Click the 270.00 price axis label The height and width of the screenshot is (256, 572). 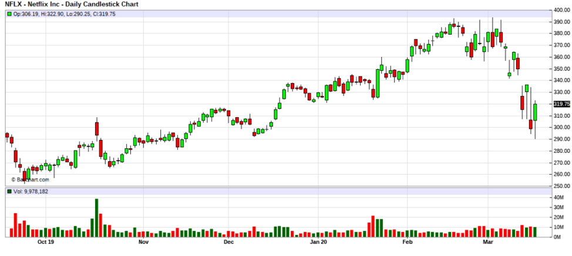click(562, 162)
